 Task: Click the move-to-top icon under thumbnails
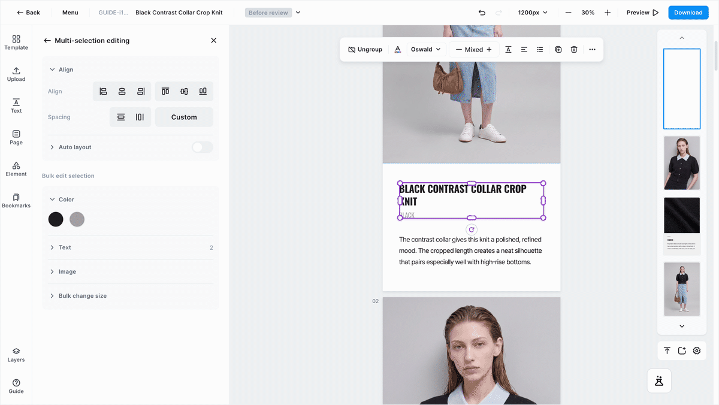pyautogui.click(x=667, y=350)
